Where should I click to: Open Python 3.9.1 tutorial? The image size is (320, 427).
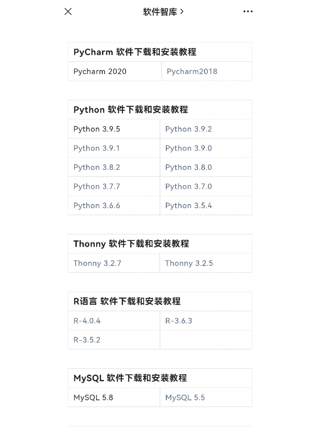click(97, 148)
